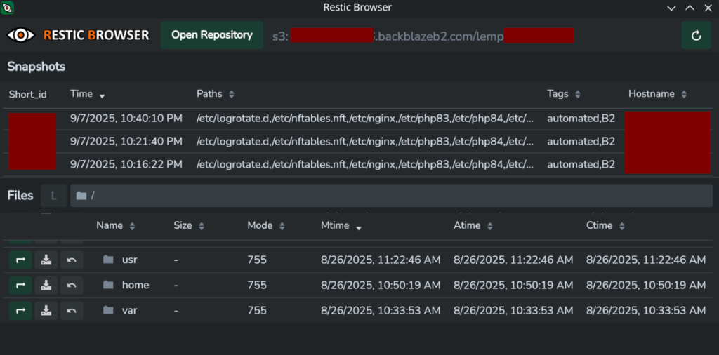This screenshot has width=719, height=355.
Task: Open the usr folder with green arrow button
Action: (20, 260)
